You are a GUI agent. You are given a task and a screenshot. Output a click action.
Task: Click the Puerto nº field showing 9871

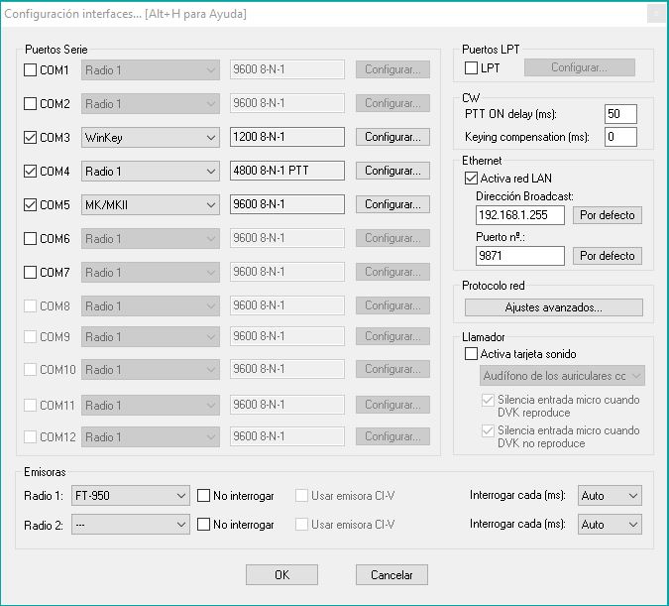point(520,256)
